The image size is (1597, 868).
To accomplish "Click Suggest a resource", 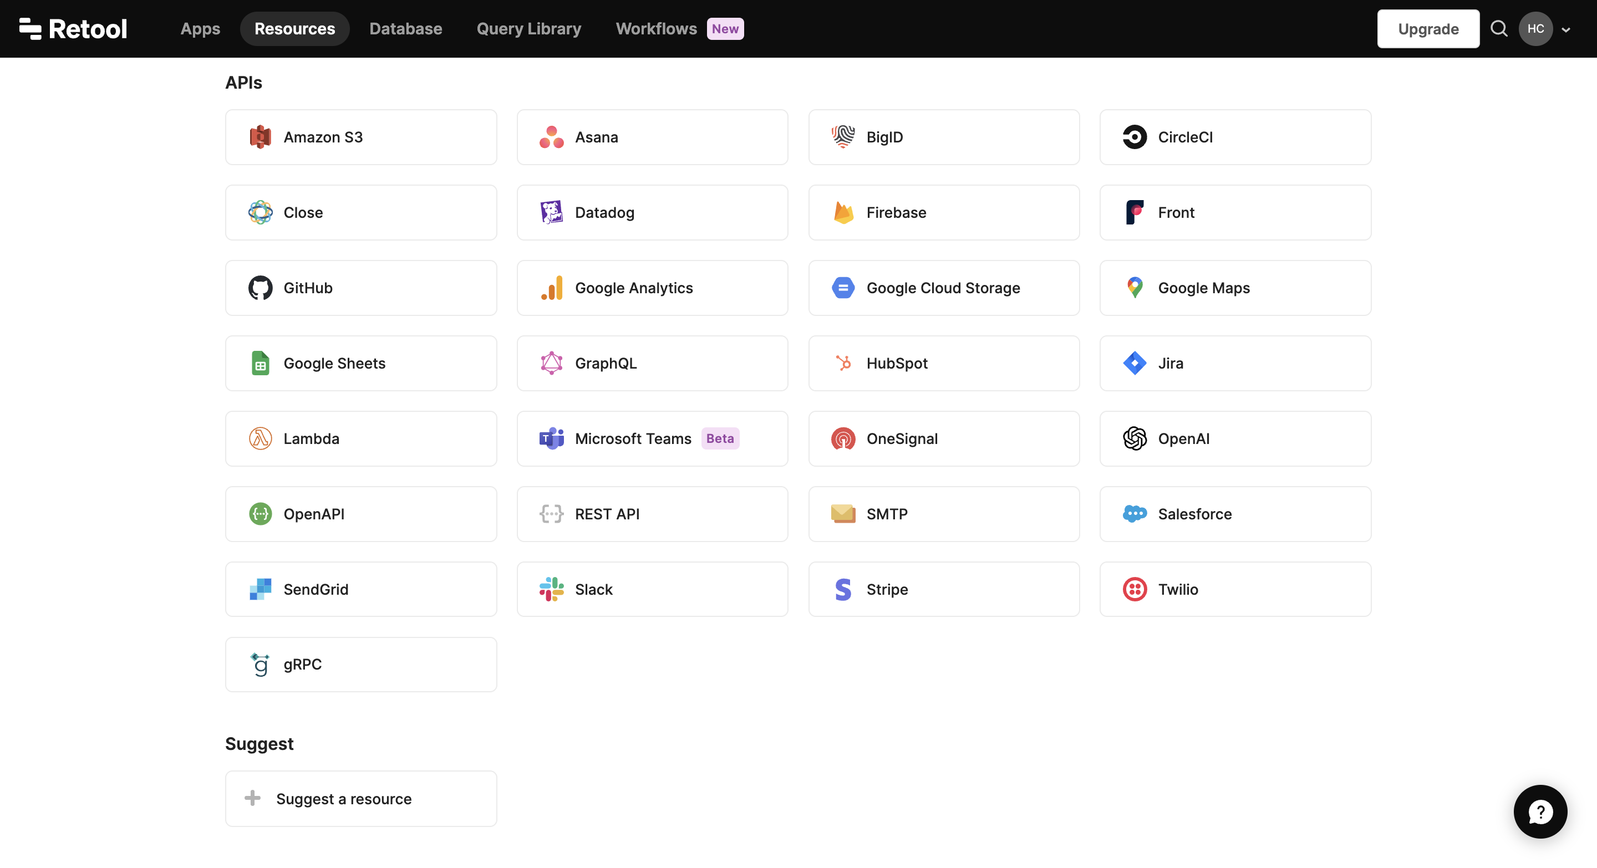I will click(x=362, y=799).
